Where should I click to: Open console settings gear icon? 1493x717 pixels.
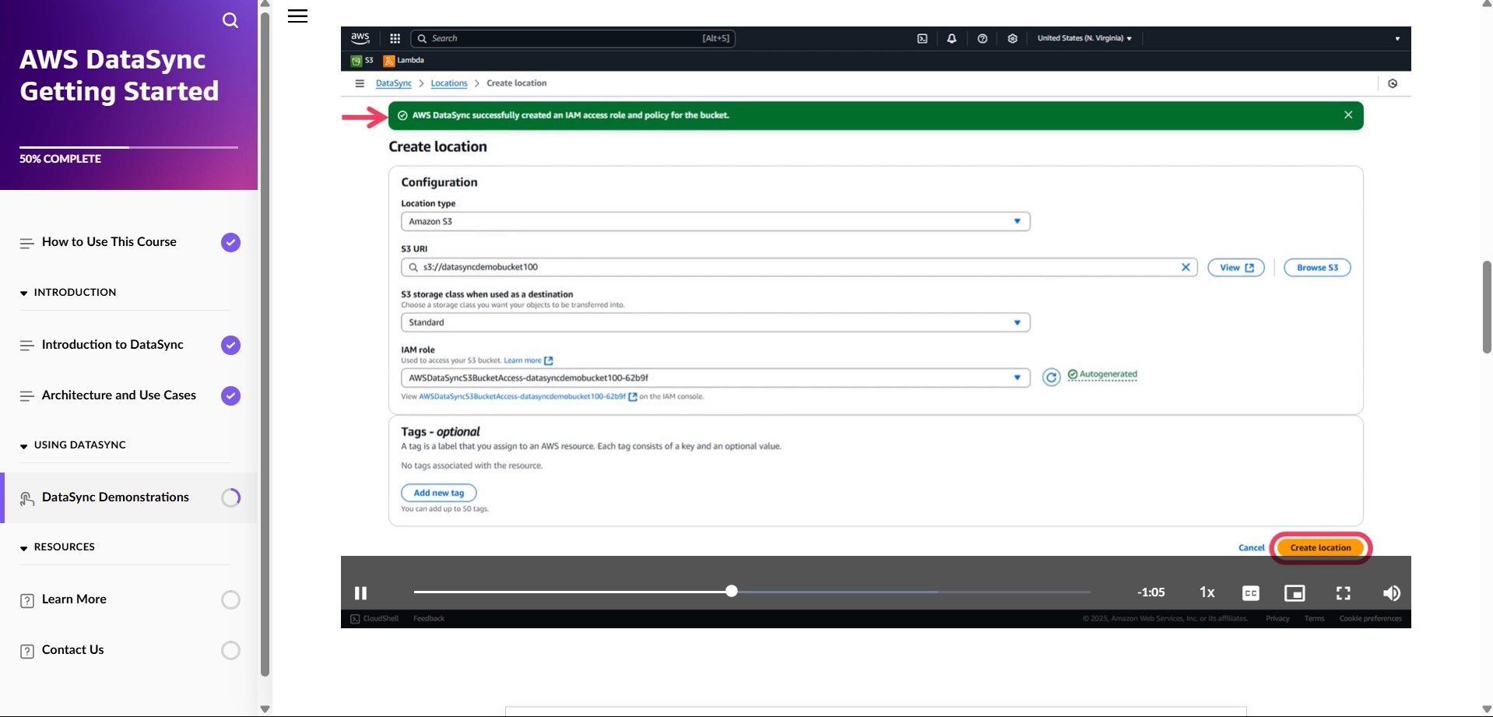pyautogui.click(x=1012, y=38)
